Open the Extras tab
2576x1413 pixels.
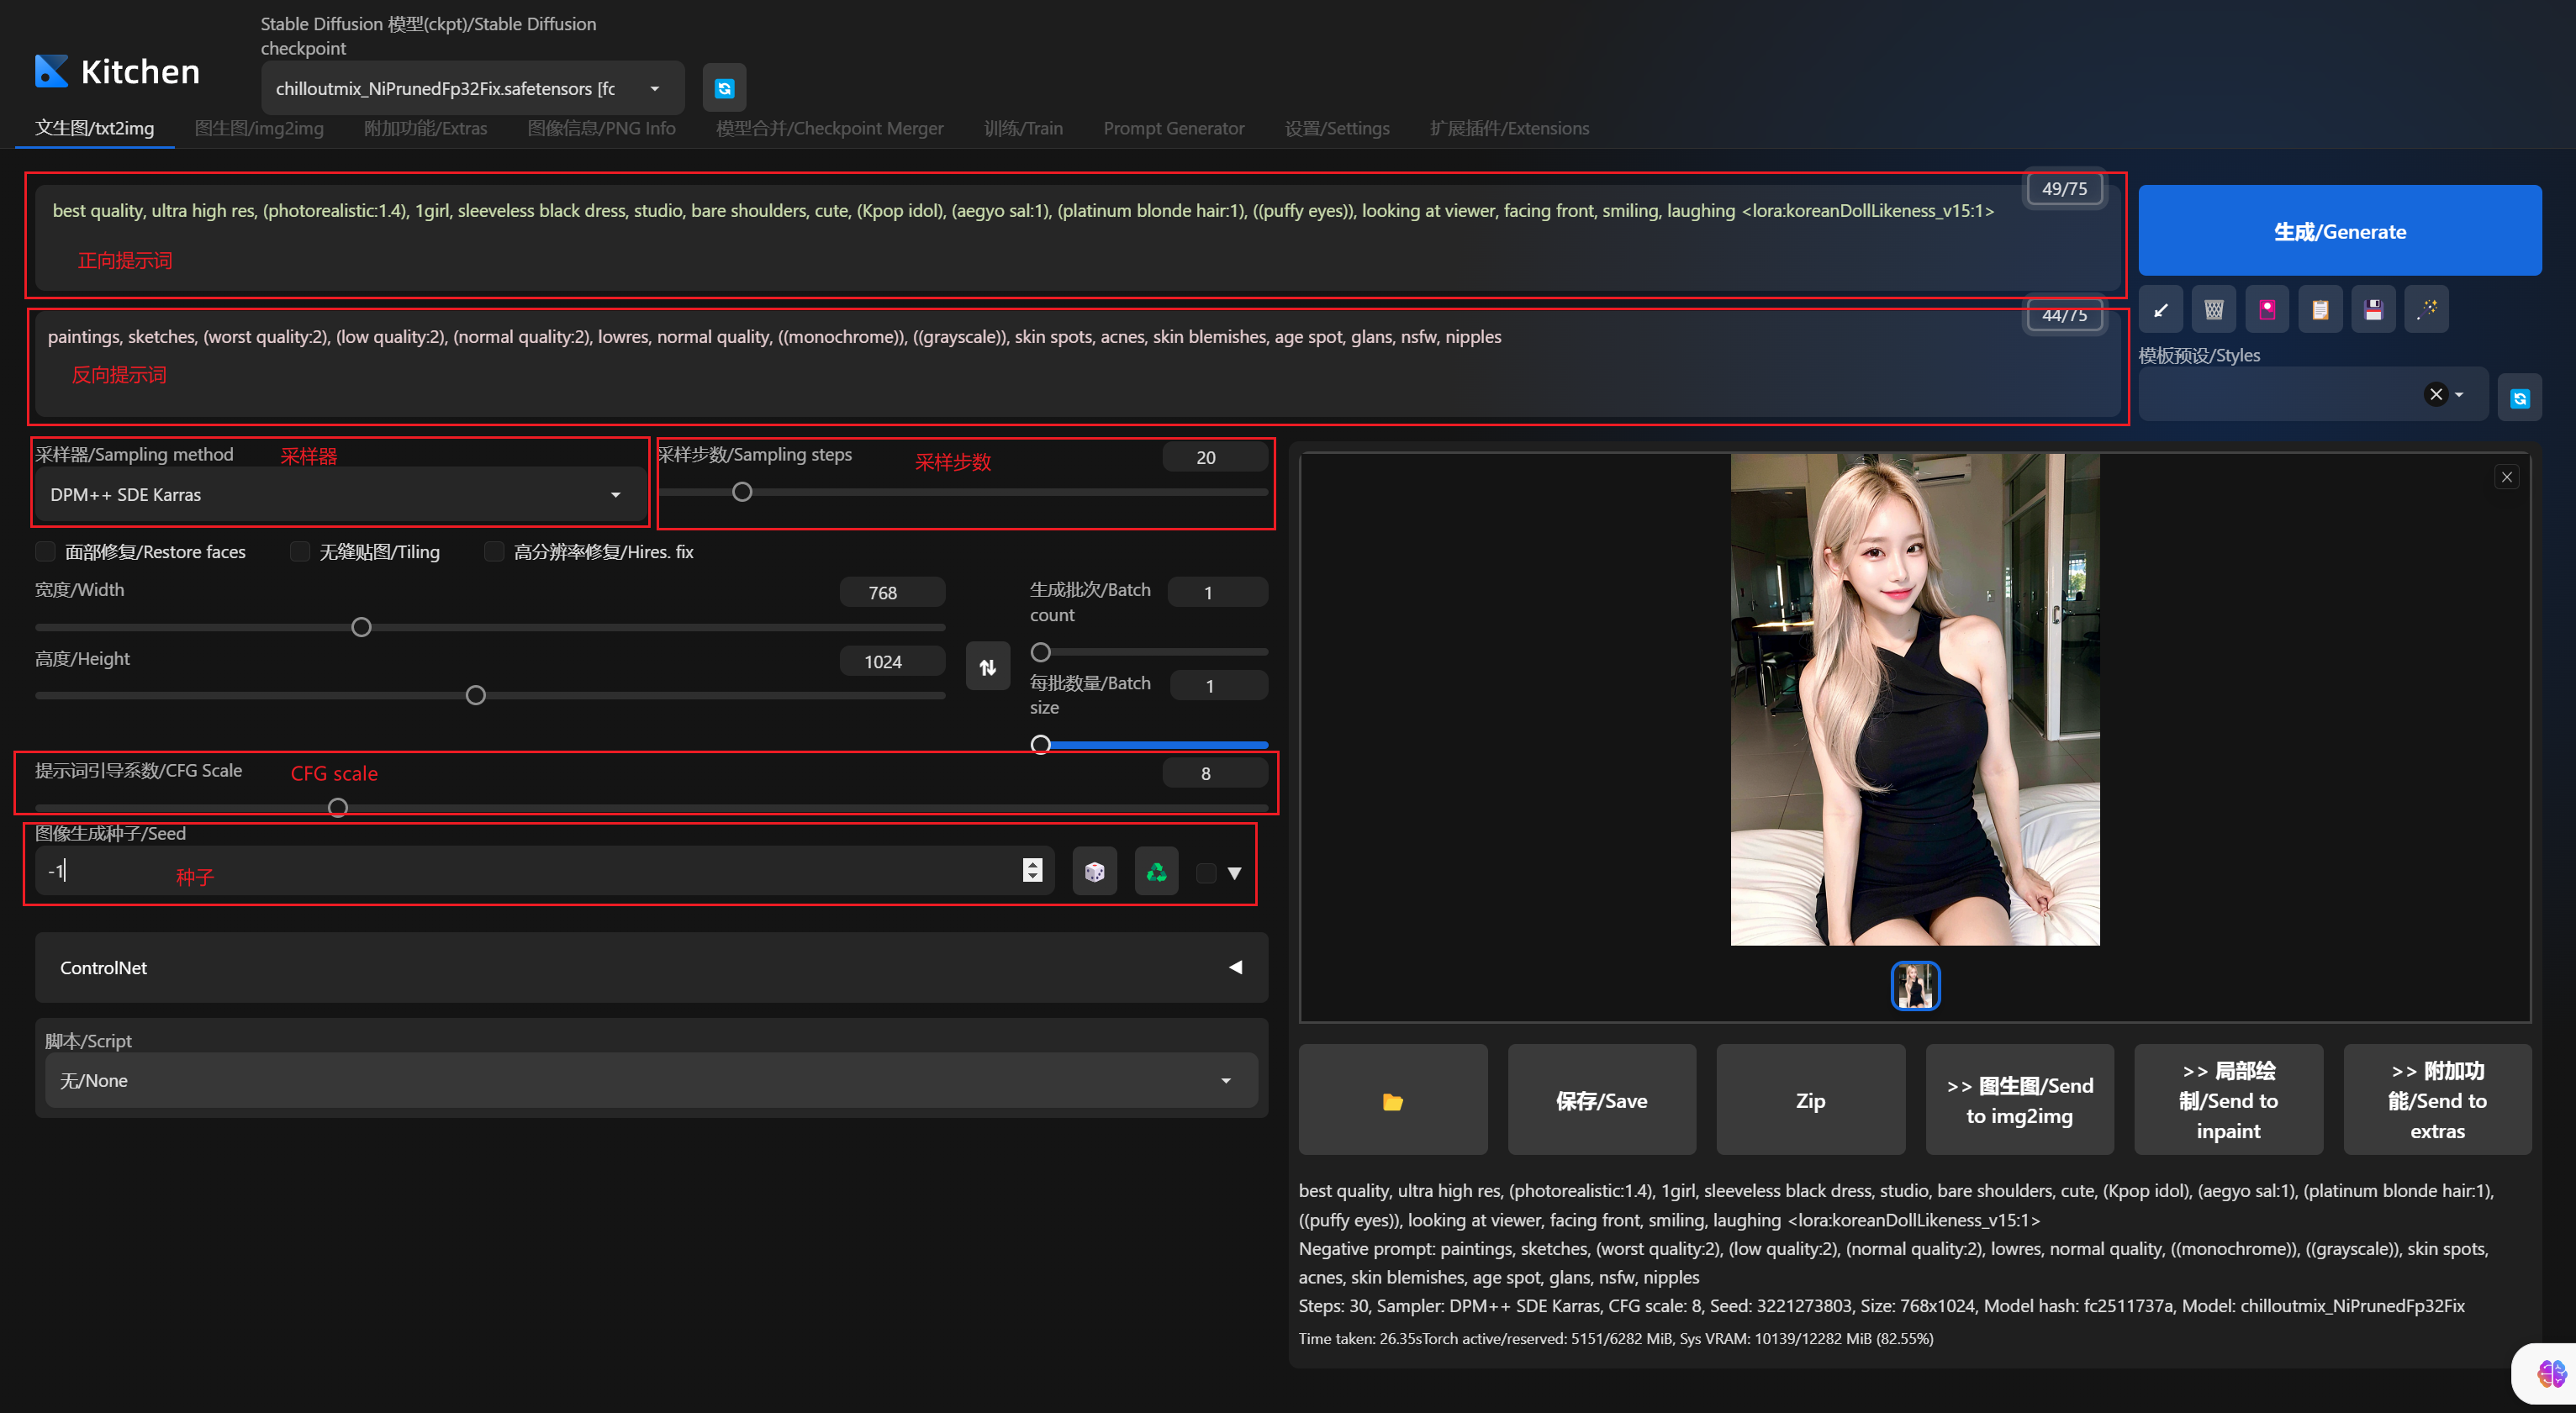coord(425,128)
